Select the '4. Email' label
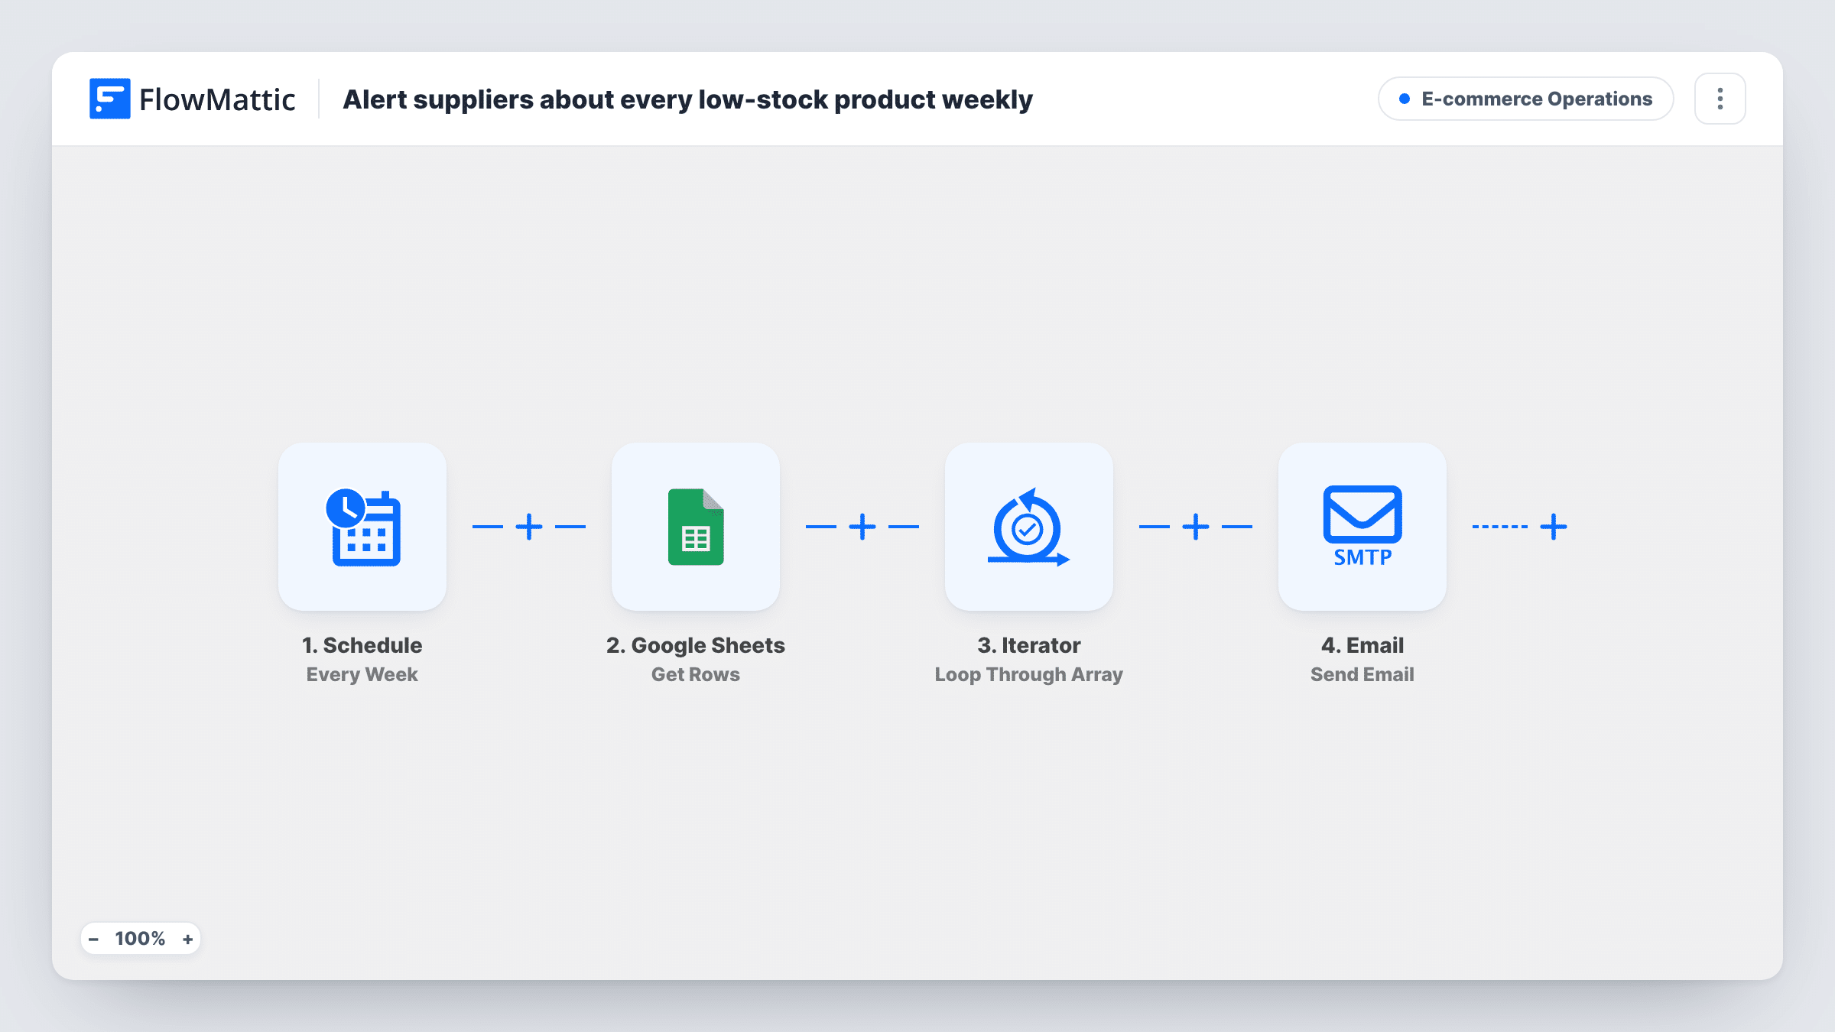Viewport: 1835px width, 1032px height. click(x=1362, y=645)
